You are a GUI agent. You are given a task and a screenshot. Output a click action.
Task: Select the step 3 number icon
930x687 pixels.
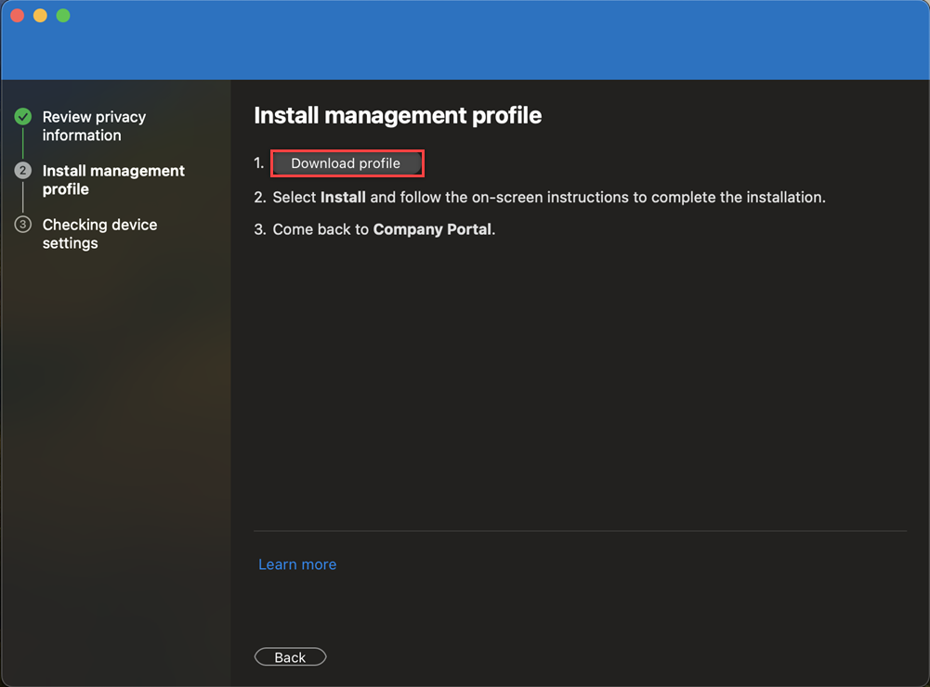23,225
